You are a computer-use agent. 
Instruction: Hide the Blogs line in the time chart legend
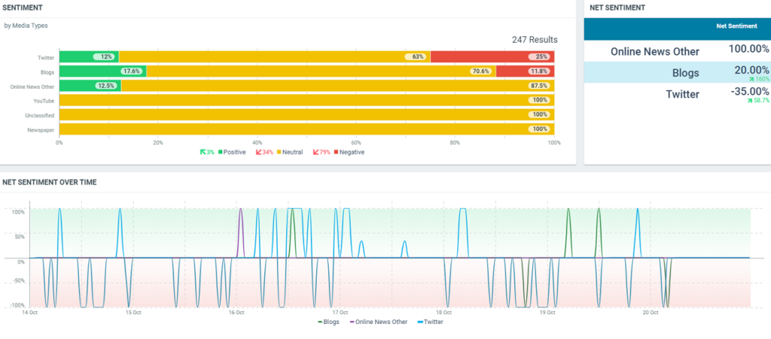click(x=328, y=322)
